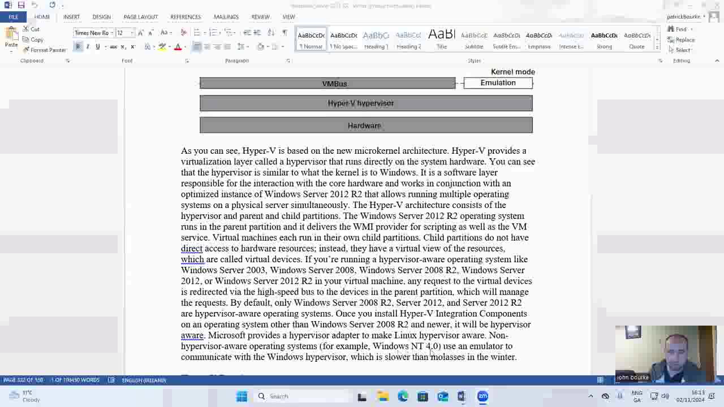Open the Multilevel List menu

click(231, 32)
